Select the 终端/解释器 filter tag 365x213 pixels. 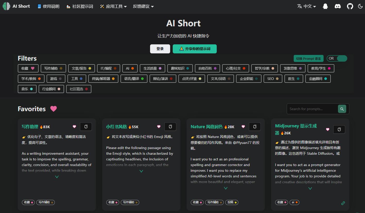(103, 79)
